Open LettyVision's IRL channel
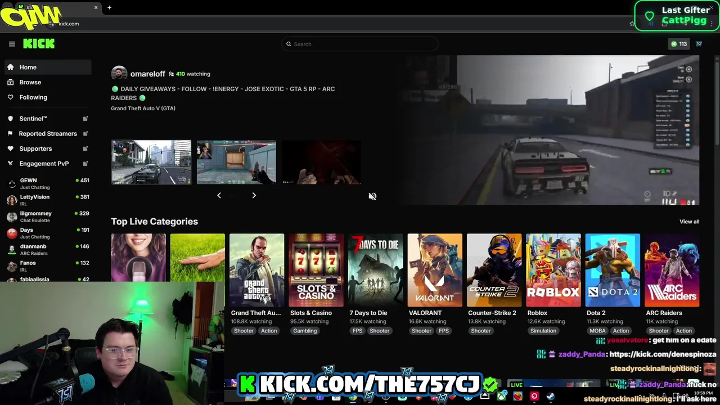Image resolution: width=720 pixels, height=405 pixels. pyautogui.click(x=48, y=200)
